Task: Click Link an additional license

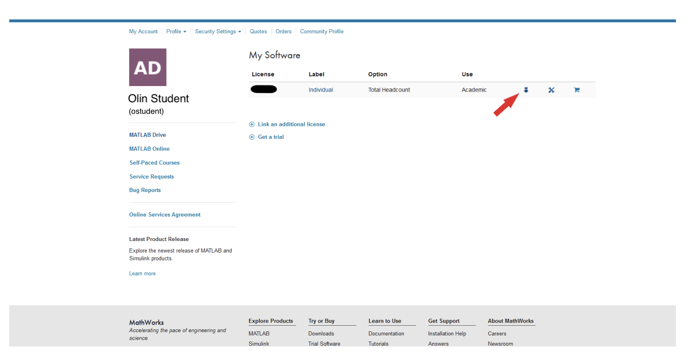Action: (x=292, y=124)
